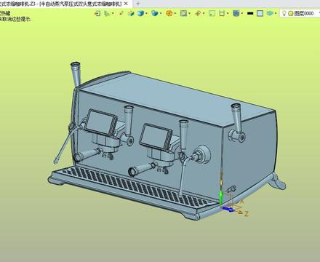This screenshot has width=320, height=262.
Task: Click the exit arrow icon in the toolbar
Action: point(97,13)
